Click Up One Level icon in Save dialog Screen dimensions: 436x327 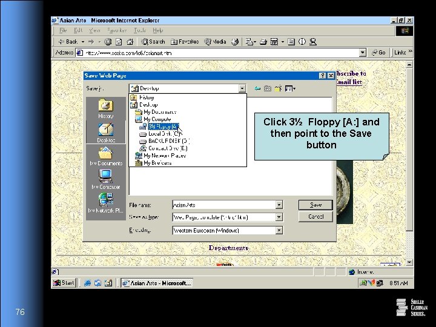[x=268, y=88]
